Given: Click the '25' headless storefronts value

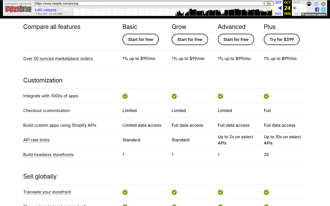Looking at the screenshot, I should [266, 154].
